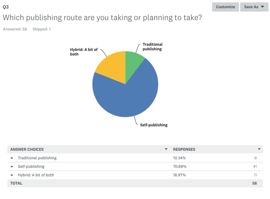This screenshot has height=199, width=270.
Task: Click the Self-publishing chart label
Action: click(x=153, y=125)
